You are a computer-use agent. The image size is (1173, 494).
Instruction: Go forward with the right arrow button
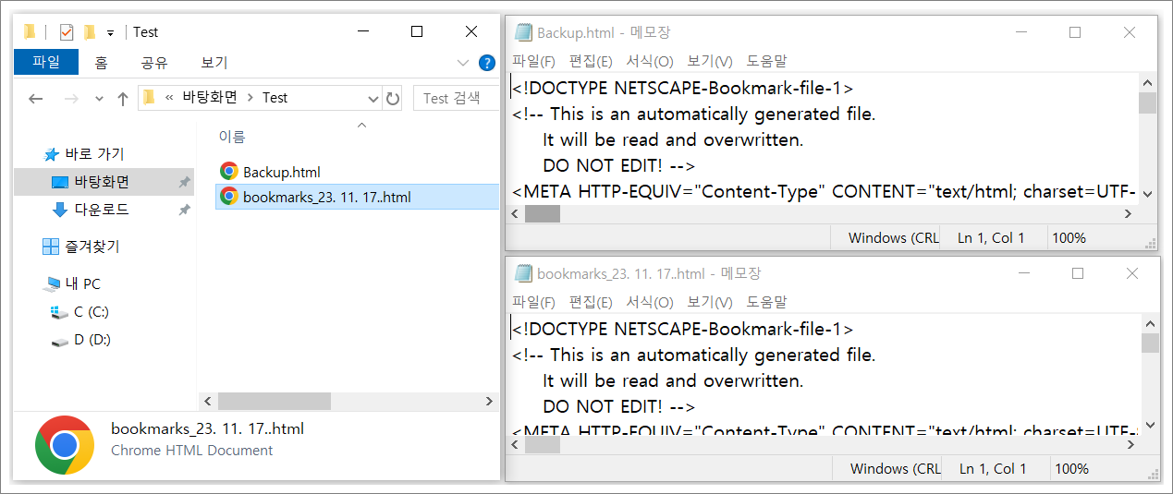pyautogui.click(x=71, y=99)
